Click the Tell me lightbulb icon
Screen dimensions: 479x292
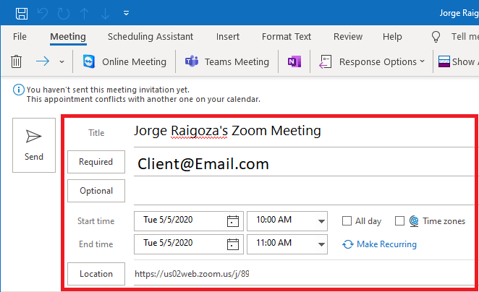436,37
